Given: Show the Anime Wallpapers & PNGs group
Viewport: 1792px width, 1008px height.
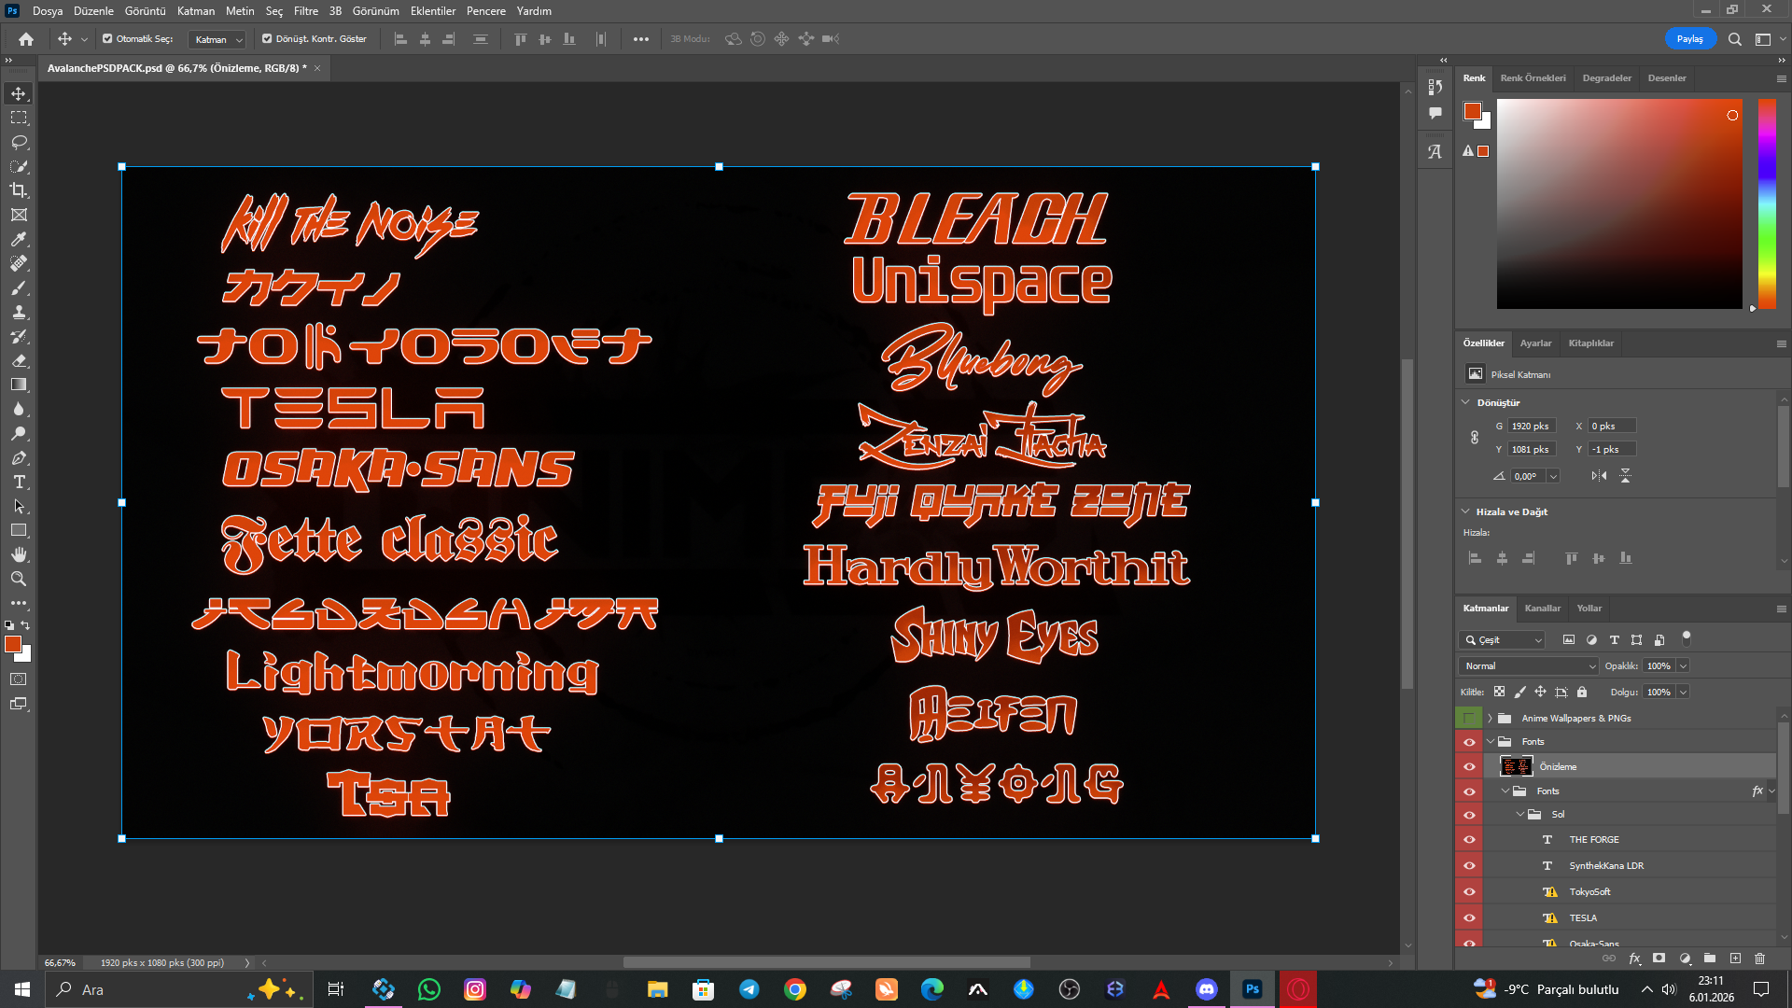Looking at the screenshot, I should (x=1469, y=719).
